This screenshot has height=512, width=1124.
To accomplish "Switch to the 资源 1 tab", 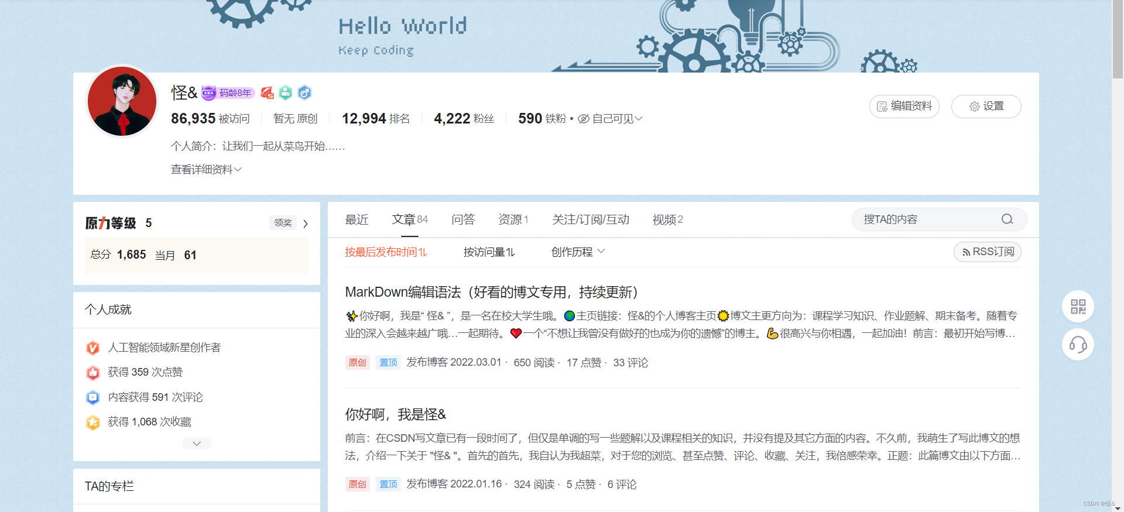I will 513,219.
